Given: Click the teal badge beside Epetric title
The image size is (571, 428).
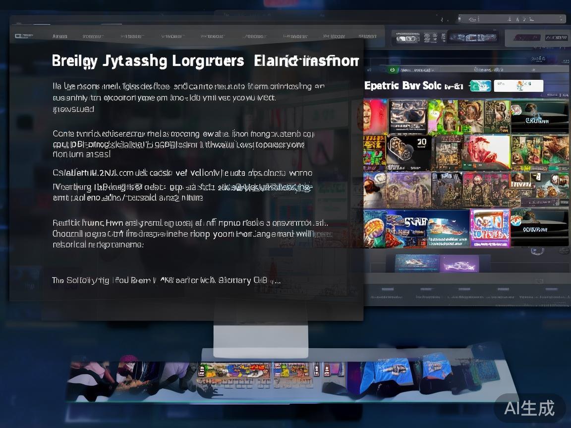Looking at the screenshot, I should coord(479,86).
